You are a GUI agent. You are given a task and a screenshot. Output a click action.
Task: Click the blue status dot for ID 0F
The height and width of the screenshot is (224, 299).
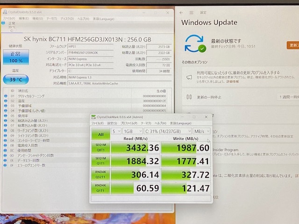6,165
